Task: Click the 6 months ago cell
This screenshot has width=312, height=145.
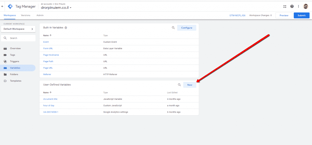Action: (x=174, y=112)
